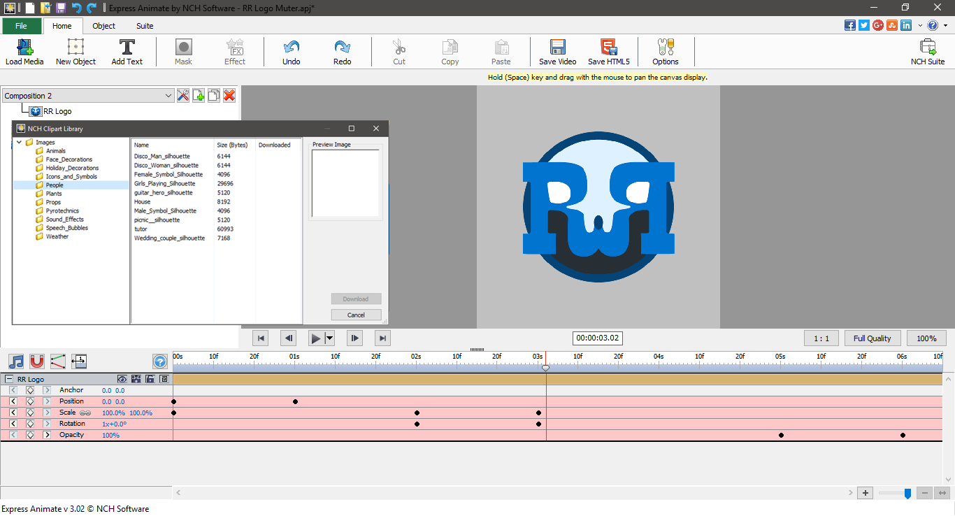Delete composition with red X icon
Viewport: 955px width, 516px height.
[x=229, y=96]
